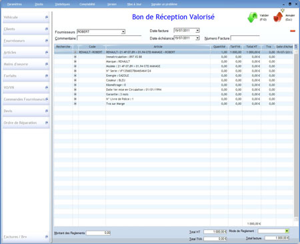300x244 pixels.
Task: Click the row marker icon beside Marque : RENAULT
Action: click(x=75, y=62)
